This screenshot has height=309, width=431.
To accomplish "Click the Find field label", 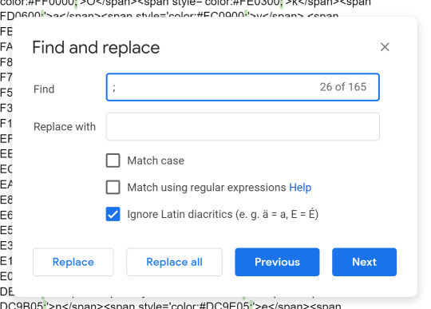I will point(44,89).
